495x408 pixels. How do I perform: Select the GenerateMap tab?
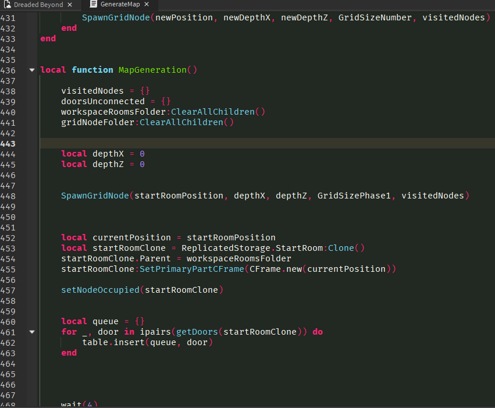(x=120, y=5)
